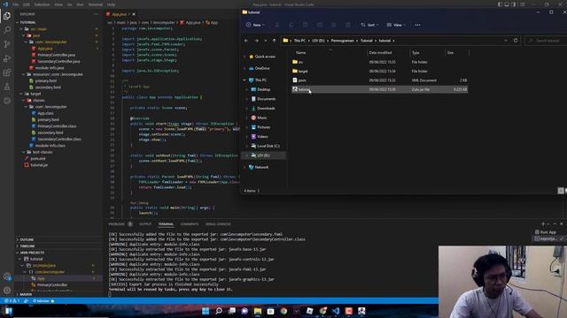Screen dimensions: 567x318
Task: Collapse the TUTORIAL root folder in Explorer
Action: pyautogui.click(x=18, y=22)
